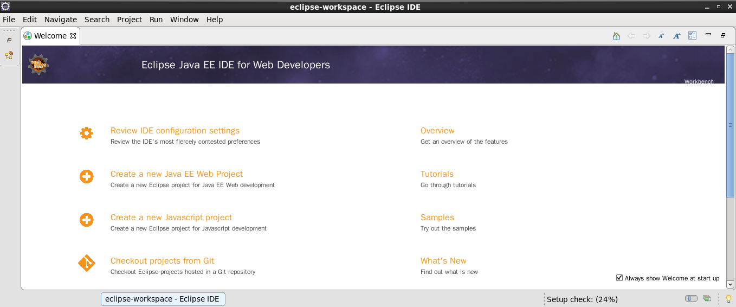
Task: Click the Navigate Backward arrow in Welcome toolbar
Action: (x=631, y=36)
